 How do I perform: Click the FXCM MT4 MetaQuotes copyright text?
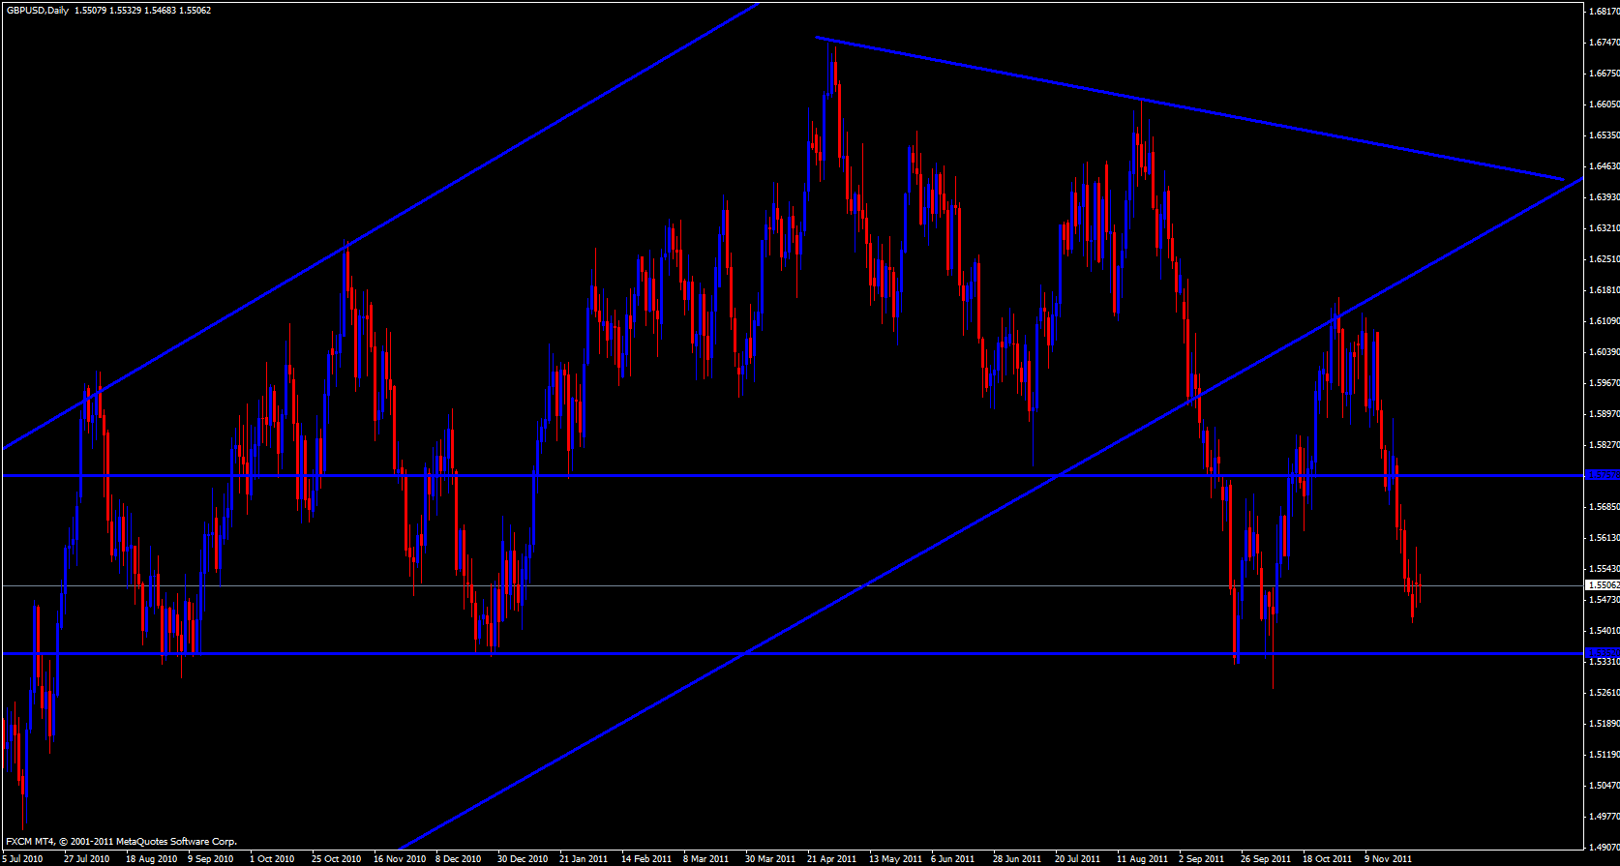pos(121,842)
